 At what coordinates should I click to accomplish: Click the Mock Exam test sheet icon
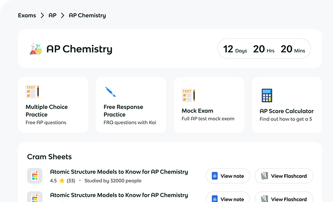coord(188,96)
